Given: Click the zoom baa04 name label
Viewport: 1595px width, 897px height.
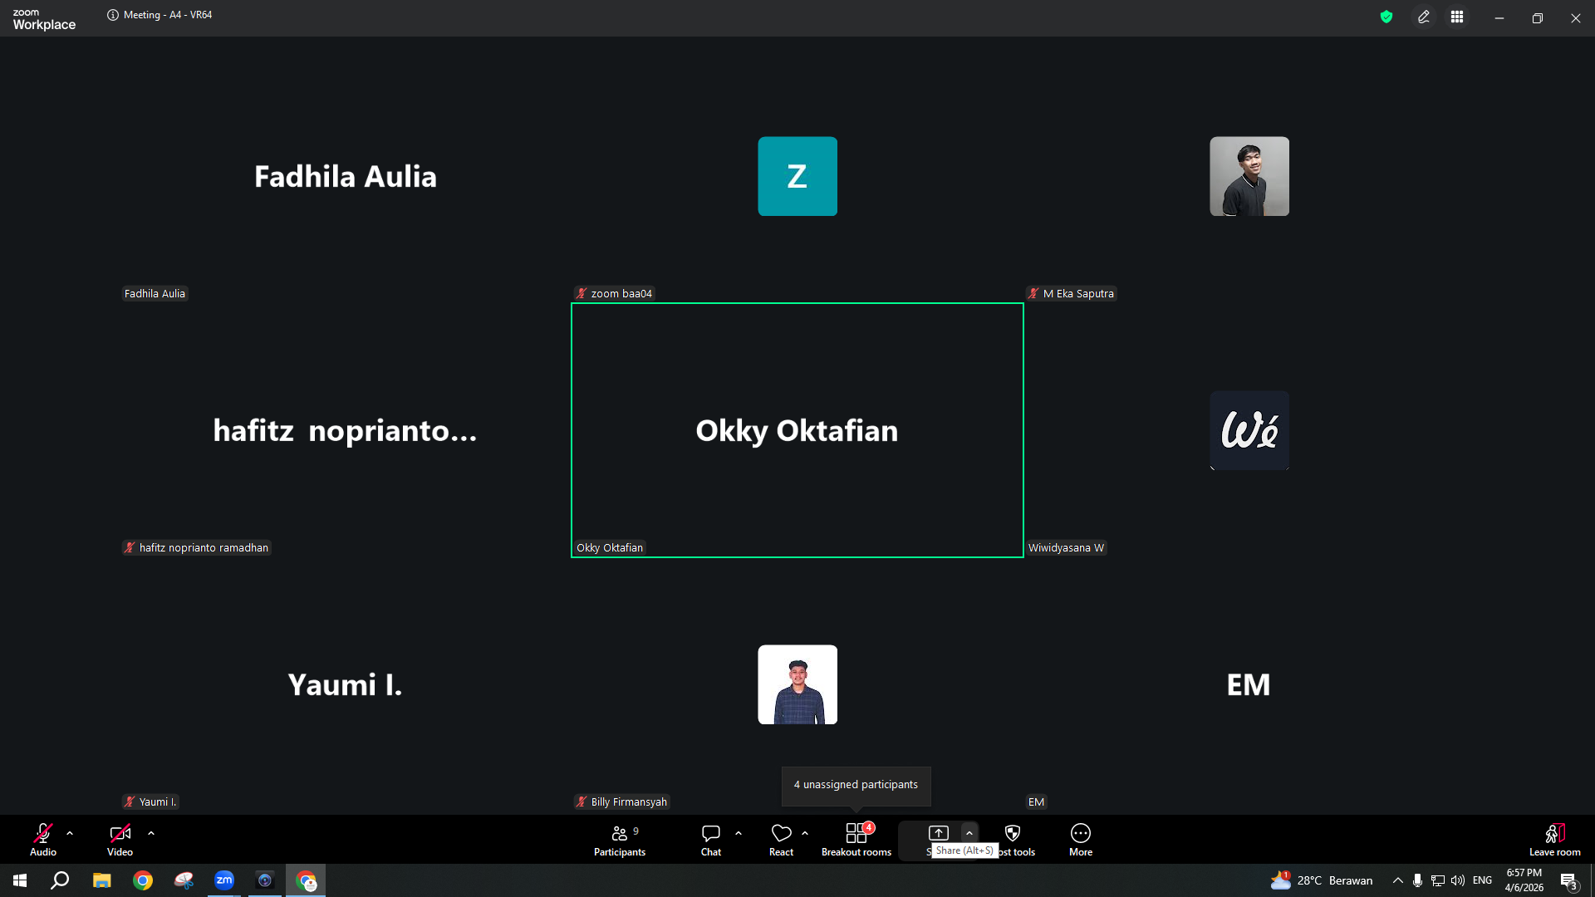Looking at the screenshot, I should (x=615, y=293).
